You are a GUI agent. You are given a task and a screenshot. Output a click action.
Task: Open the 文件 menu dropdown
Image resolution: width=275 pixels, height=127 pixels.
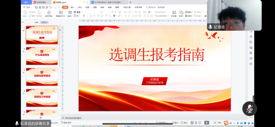coord(28,7)
